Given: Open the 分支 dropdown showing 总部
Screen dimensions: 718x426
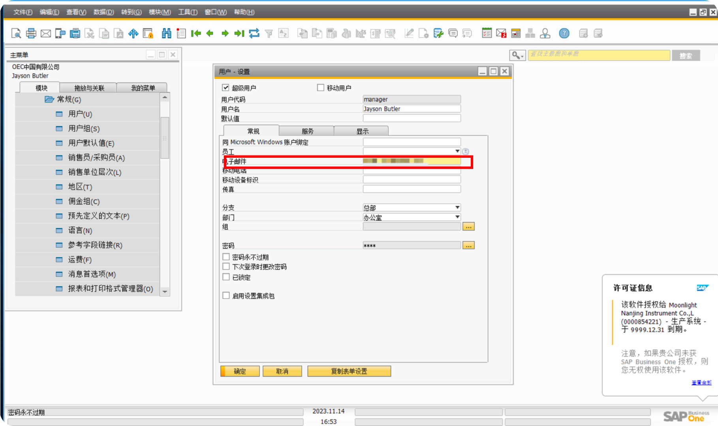Looking at the screenshot, I should click(x=457, y=207).
